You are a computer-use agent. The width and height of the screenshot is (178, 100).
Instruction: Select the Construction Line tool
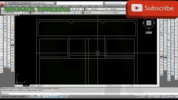[x=1, y=20]
